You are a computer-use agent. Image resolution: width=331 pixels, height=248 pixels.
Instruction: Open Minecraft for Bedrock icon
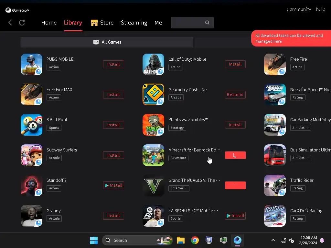(153, 155)
